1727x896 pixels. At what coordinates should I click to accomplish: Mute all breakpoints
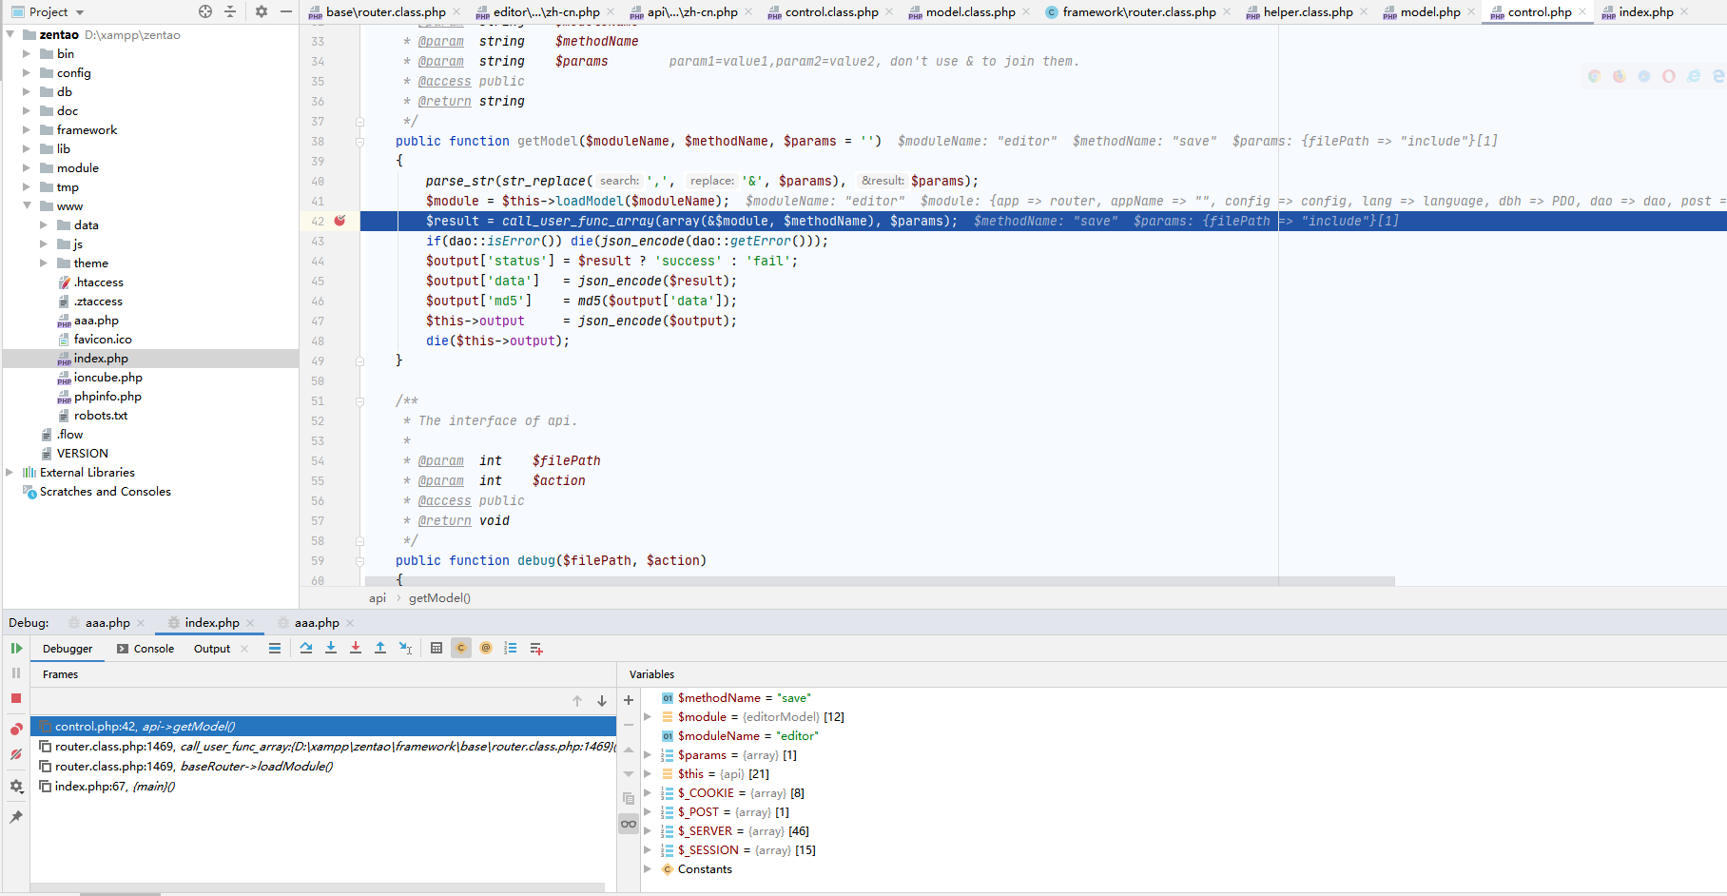16,754
